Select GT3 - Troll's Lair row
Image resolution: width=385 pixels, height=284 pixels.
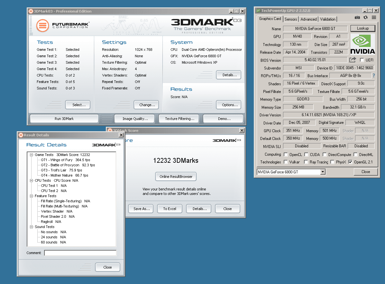(61, 170)
